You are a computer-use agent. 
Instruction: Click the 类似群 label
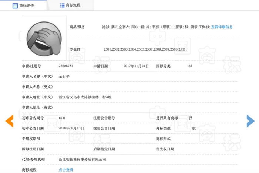pyautogui.click(x=75, y=49)
